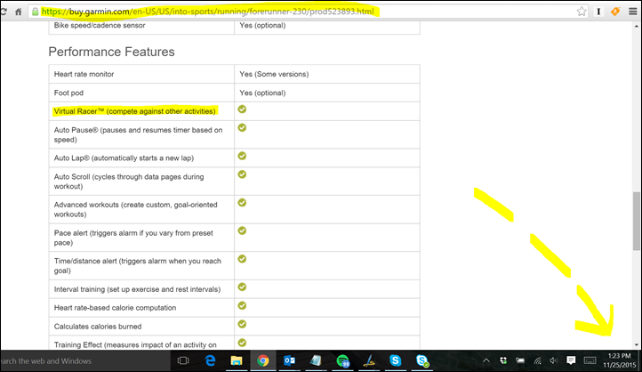Click the scrollbar up arrow
Screen dimensions: 642x372
pos(637,26)
